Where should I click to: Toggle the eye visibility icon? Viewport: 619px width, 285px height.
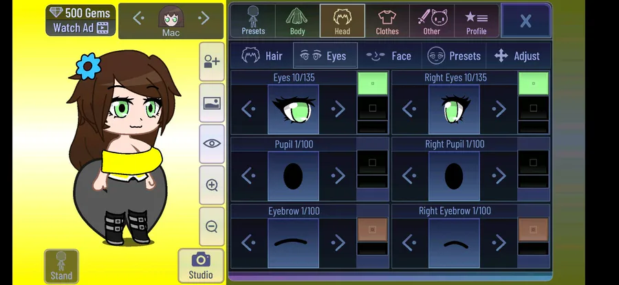[x=212, y=144]
